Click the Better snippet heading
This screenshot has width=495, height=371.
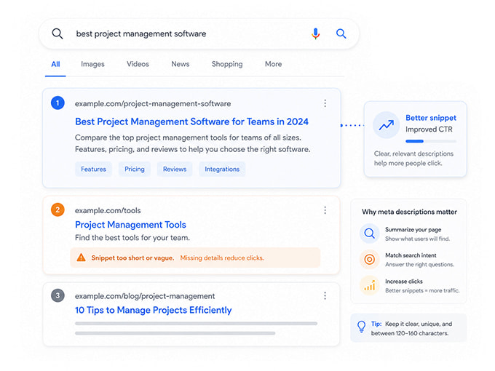(x=431, y=118)
